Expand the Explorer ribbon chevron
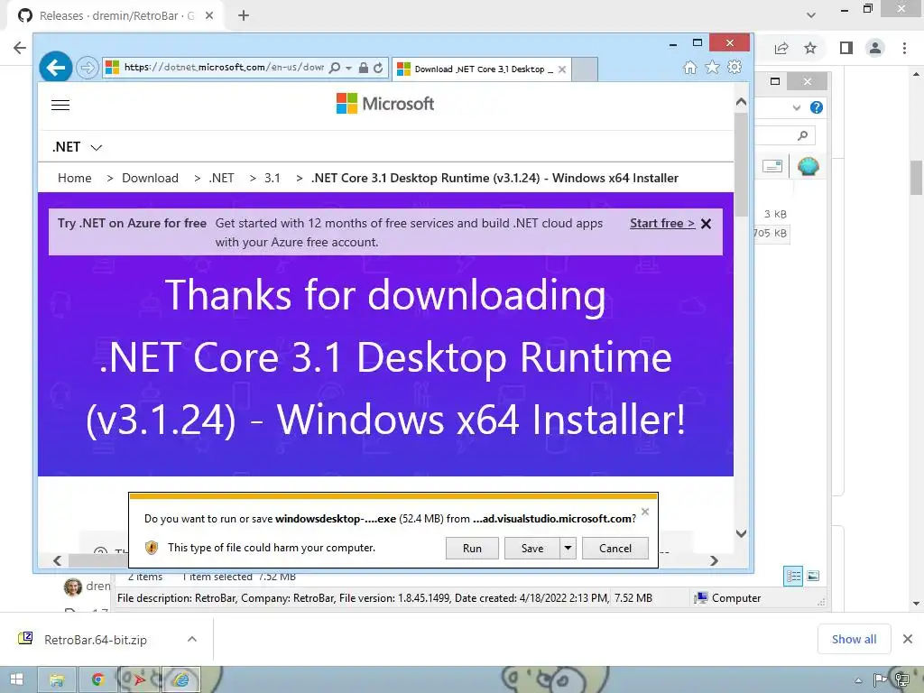The height and width of the screenshot is (693, 924). click(x=797, y=108)
